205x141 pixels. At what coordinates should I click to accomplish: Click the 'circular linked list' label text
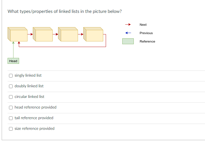(29, 97)
